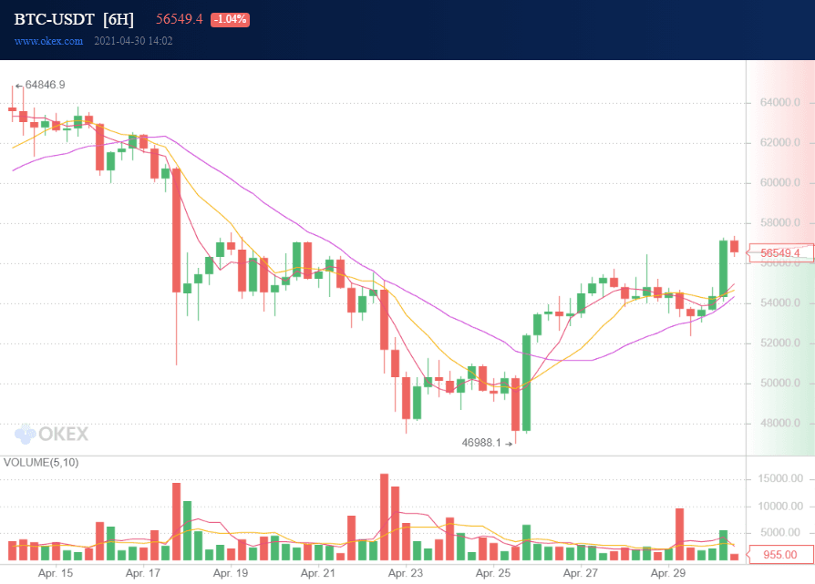Click the OKEX logo watermark
The width and height of the screenshot is (815, 584).
tap(52, 435)
